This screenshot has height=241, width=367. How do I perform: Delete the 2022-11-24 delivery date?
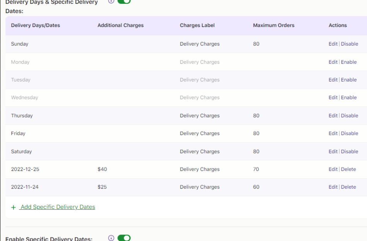[348, 187]
